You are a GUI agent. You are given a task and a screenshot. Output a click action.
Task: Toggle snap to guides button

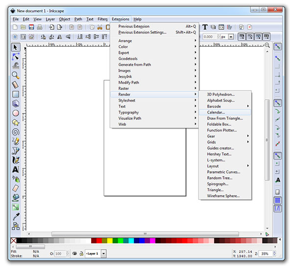click(x=277, y=208)
